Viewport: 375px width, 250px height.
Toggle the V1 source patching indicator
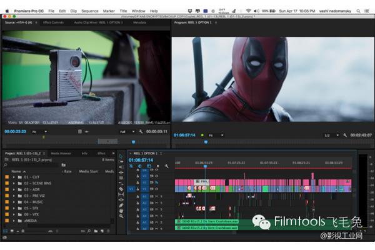pos(131,189)
